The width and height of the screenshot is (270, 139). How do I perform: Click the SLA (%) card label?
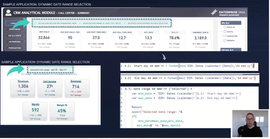pos(174,32)
